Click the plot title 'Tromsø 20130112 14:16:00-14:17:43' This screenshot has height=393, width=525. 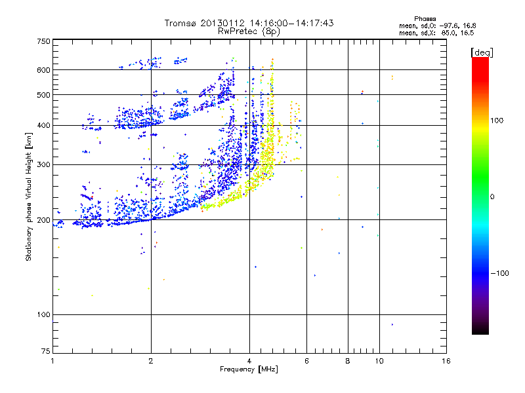pyautogui.click(x=249, y=23)
